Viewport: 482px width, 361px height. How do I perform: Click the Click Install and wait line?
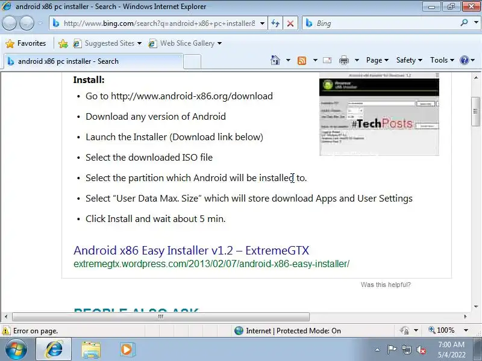click(x=155, y=219)
